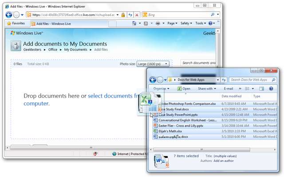Viewport: 284px width, 177px height.
Task: Click the E-mail toolbar button
Action: 229,89
